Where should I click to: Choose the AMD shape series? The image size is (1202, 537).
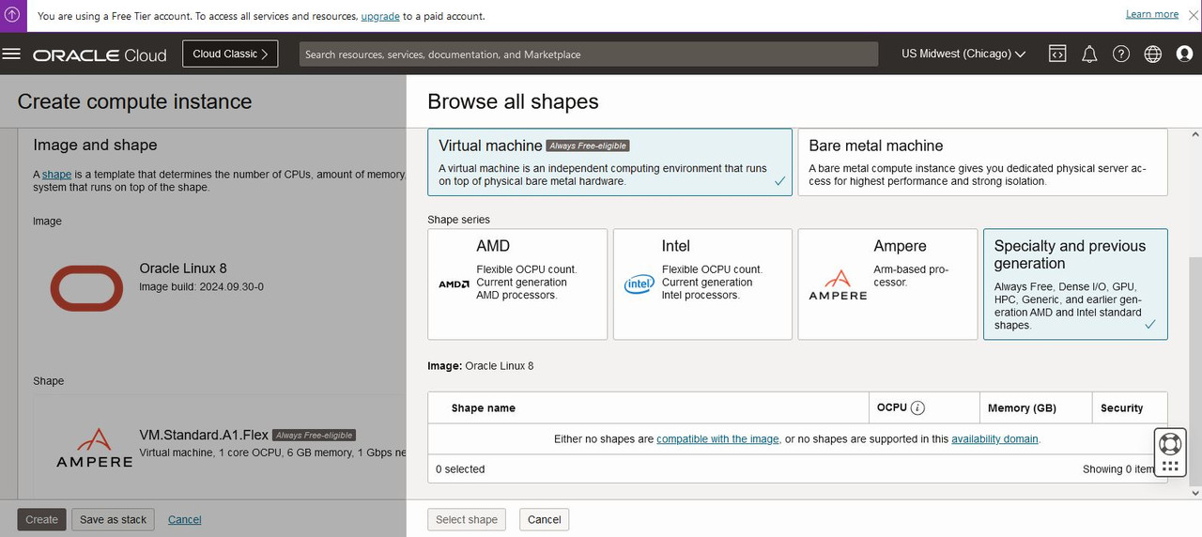point(517,284)
